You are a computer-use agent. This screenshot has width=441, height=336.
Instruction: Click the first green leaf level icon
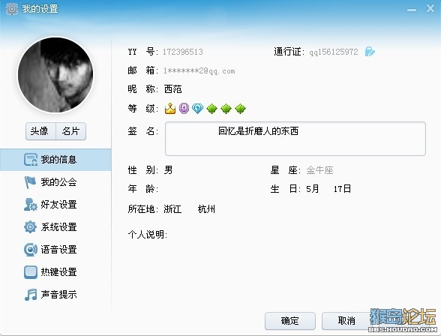click(x=211, y=109)
